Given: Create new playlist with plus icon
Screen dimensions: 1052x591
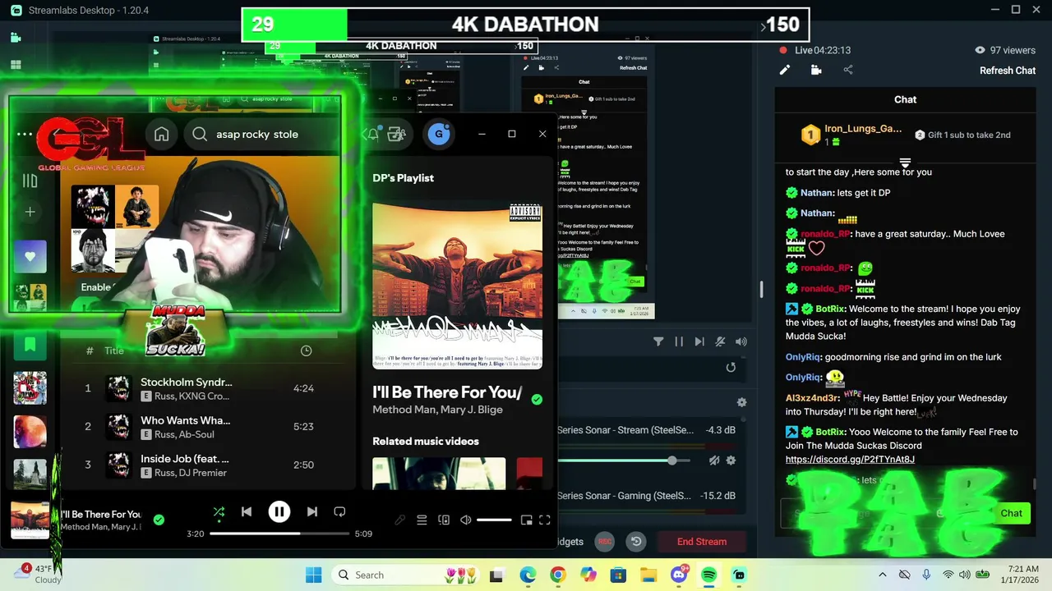Looking at the screenshot, I should click(x=30, y=212).
